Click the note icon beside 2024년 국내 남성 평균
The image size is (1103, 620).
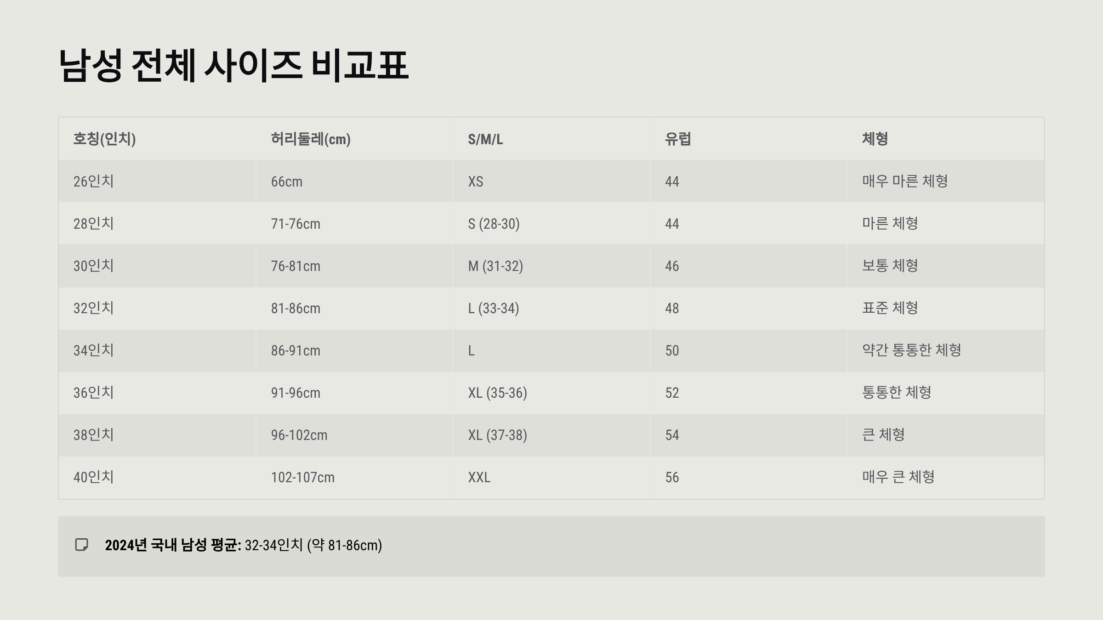pos(81,545)
